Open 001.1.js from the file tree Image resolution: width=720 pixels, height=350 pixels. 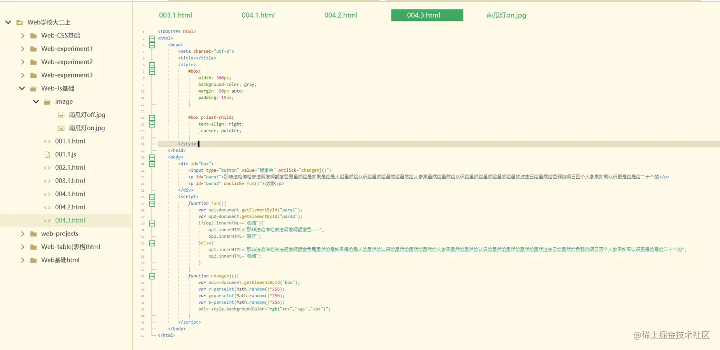[x=66, y=155]
